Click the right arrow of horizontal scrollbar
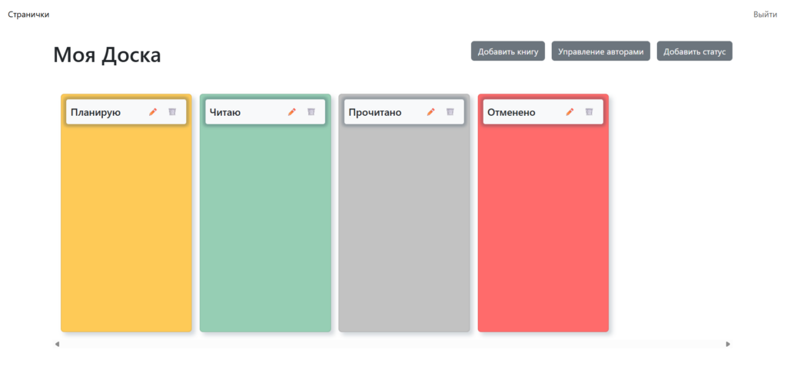Viewport: 787px width, 376px height. tap(729, 345)
